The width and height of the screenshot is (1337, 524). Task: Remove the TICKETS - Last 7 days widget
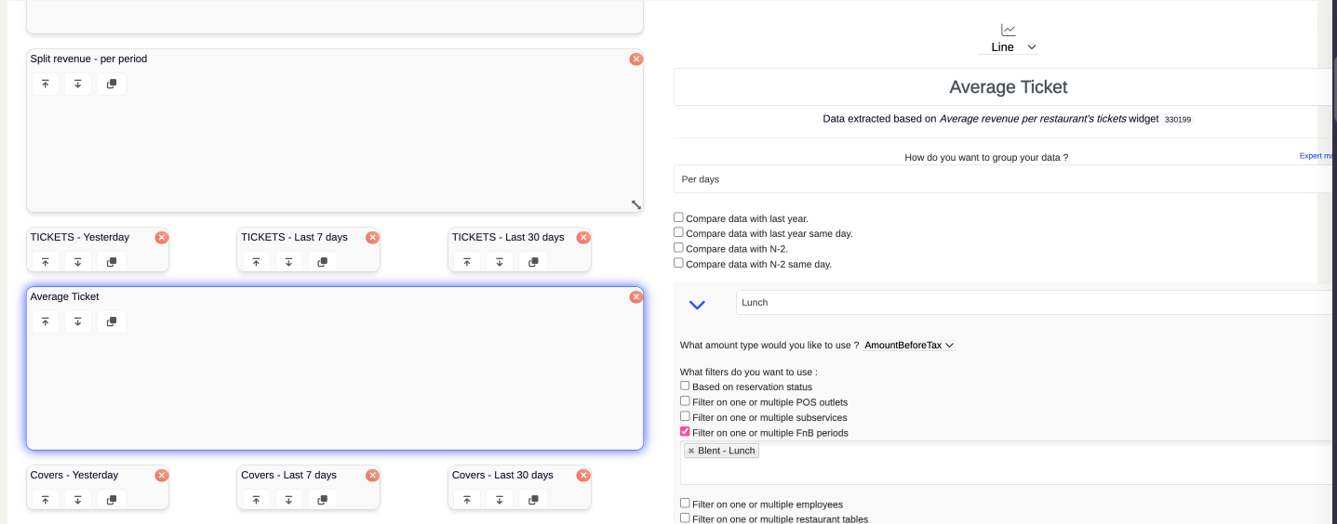(x=372, y=237)
